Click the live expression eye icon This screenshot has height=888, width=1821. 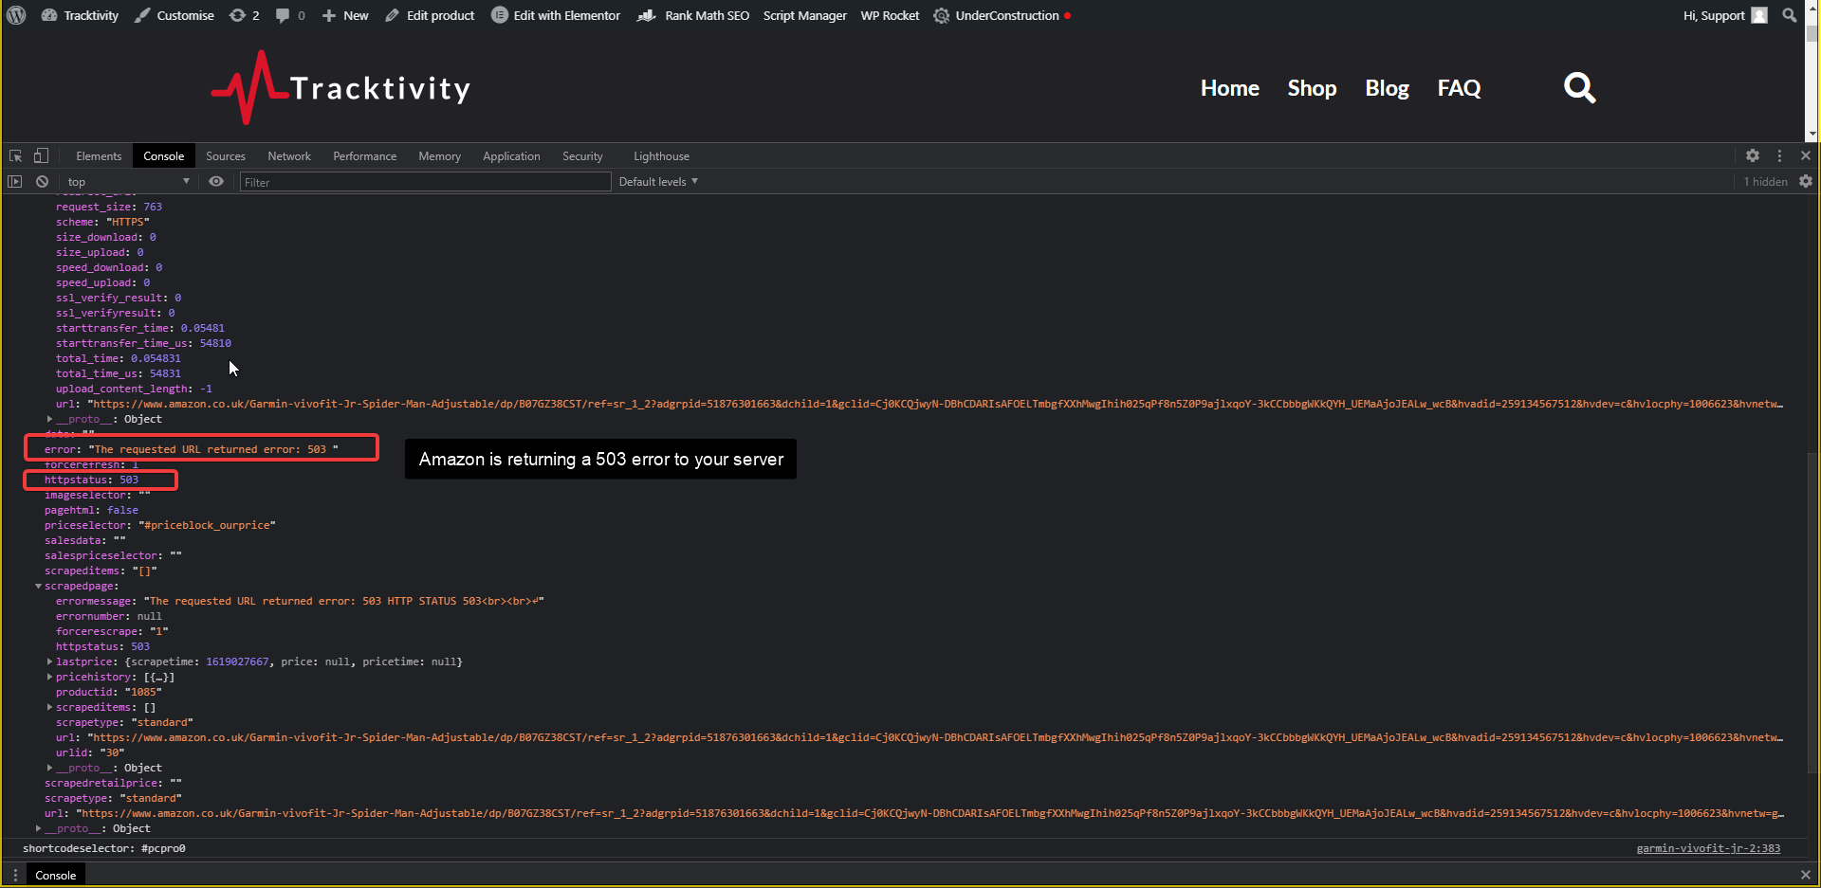click(x=216, y=181)
